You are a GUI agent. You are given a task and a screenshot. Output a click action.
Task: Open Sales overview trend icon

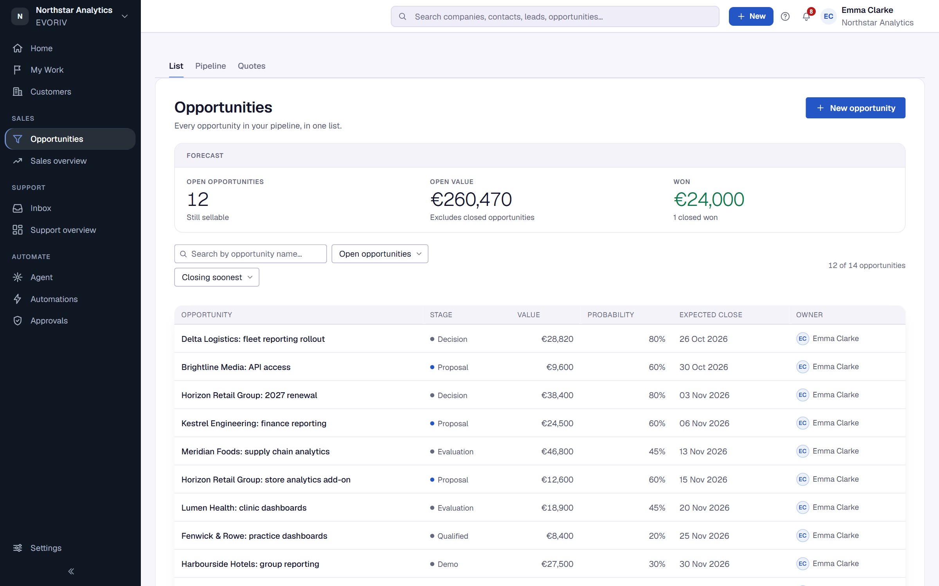(18, 161)
